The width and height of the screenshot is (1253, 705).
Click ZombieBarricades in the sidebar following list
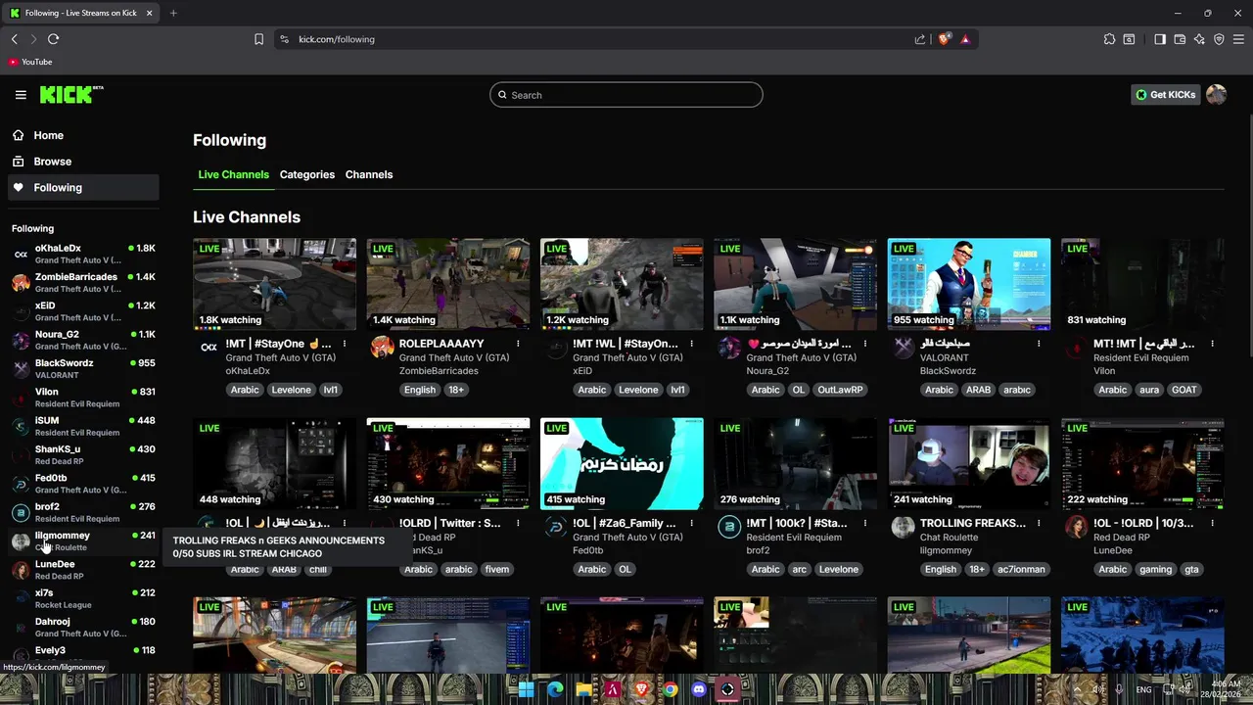tap(83, 283)
